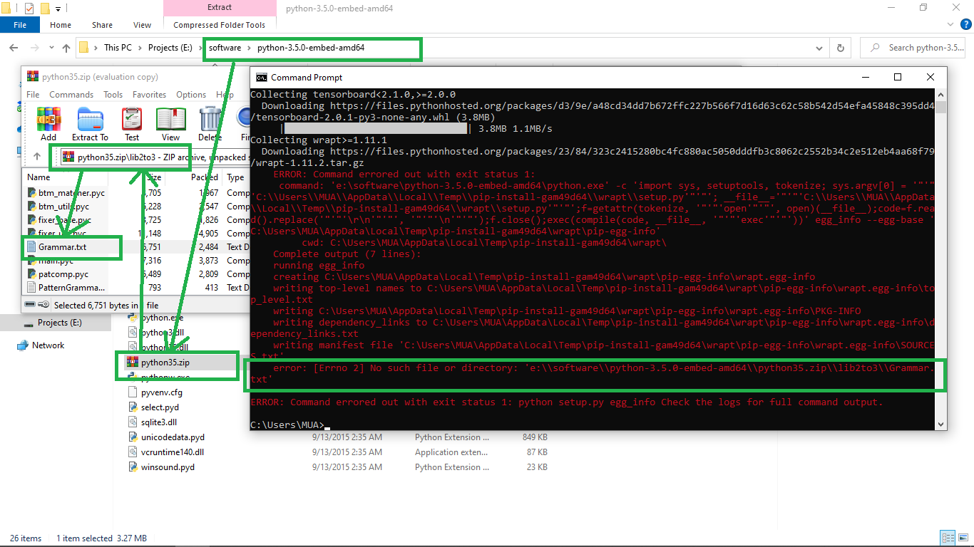Go up one folder level in WinRAR
This screenshot has height=547, width=974.
(37, 157)
